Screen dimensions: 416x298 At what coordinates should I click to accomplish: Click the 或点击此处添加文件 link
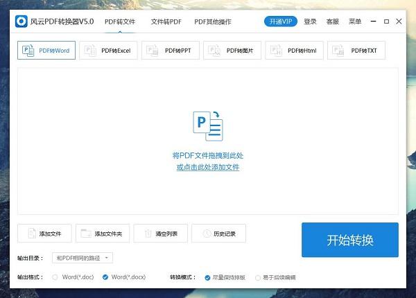(x=207, y=167)
